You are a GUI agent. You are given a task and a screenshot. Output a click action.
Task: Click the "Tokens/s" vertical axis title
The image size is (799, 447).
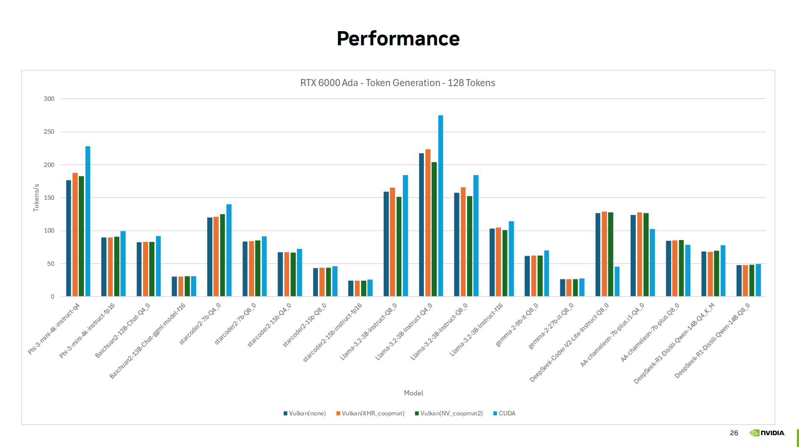pos(36,198)
